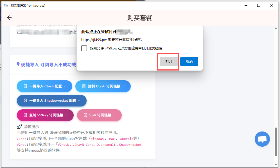Click the back arrow in the header
Screen dimensions: 280x168
tap(9, 18)
